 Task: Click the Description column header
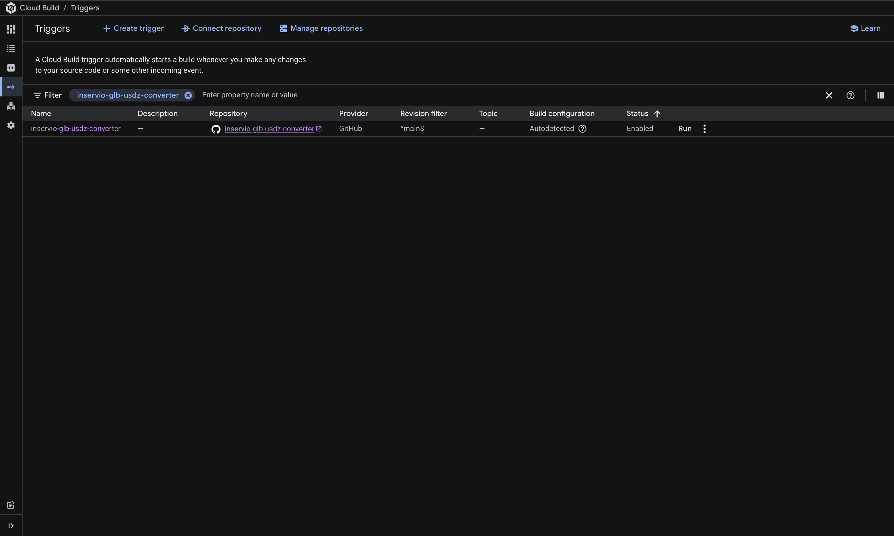coord(157,113)
